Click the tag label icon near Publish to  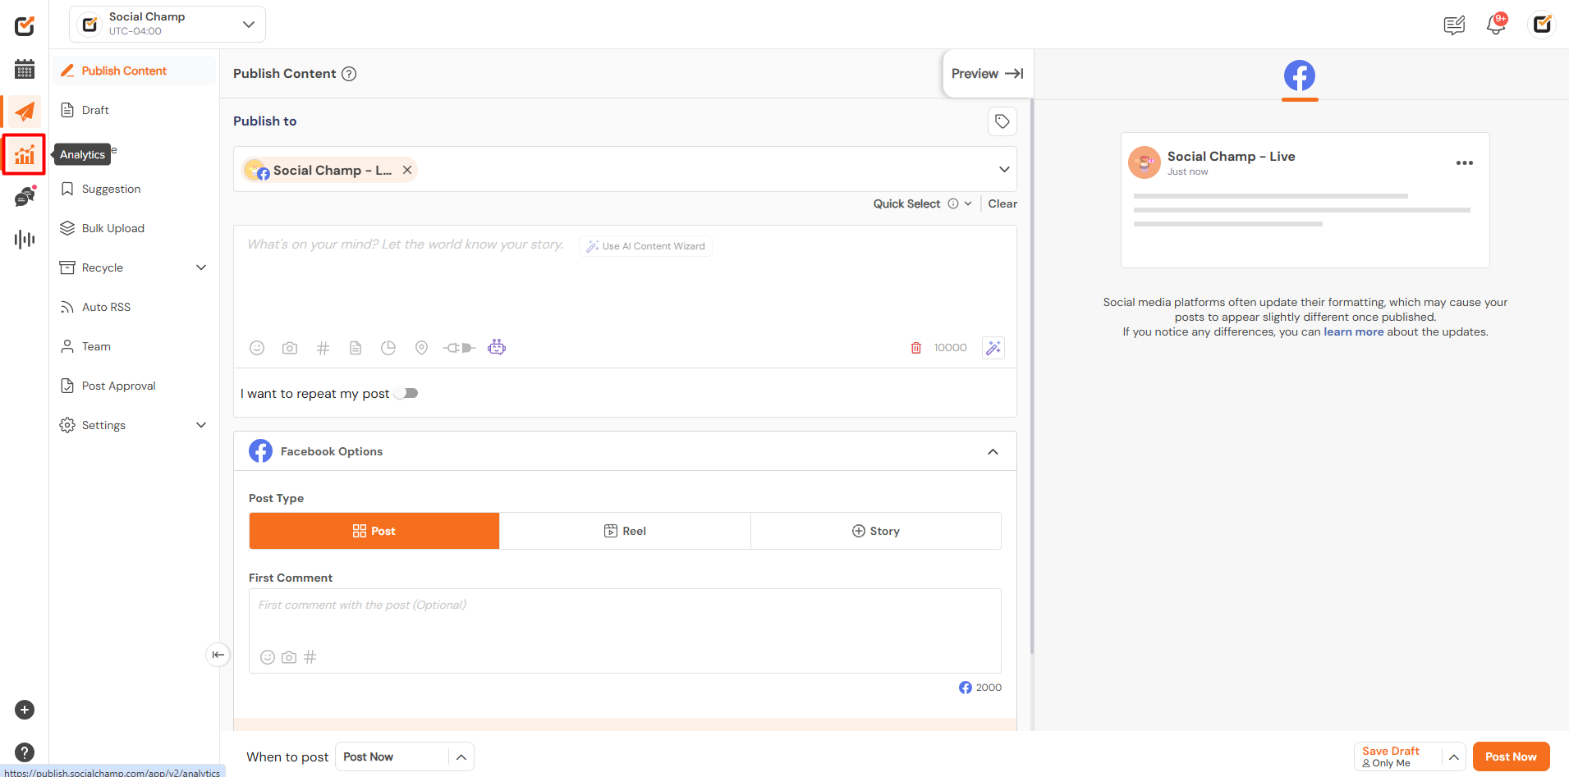point(1002,121)
